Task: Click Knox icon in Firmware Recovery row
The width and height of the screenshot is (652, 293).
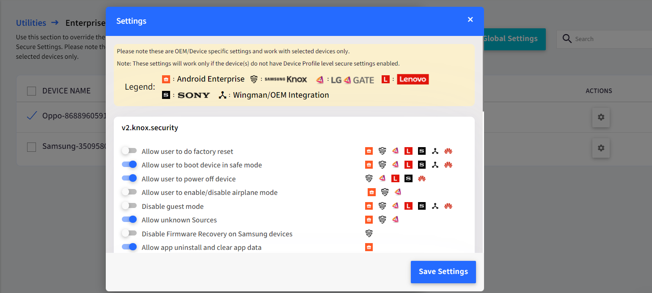Action: coord(369,233)
